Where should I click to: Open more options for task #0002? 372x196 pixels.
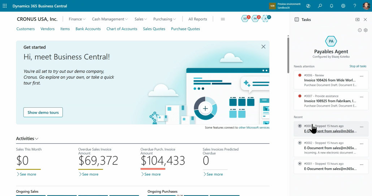362,144
